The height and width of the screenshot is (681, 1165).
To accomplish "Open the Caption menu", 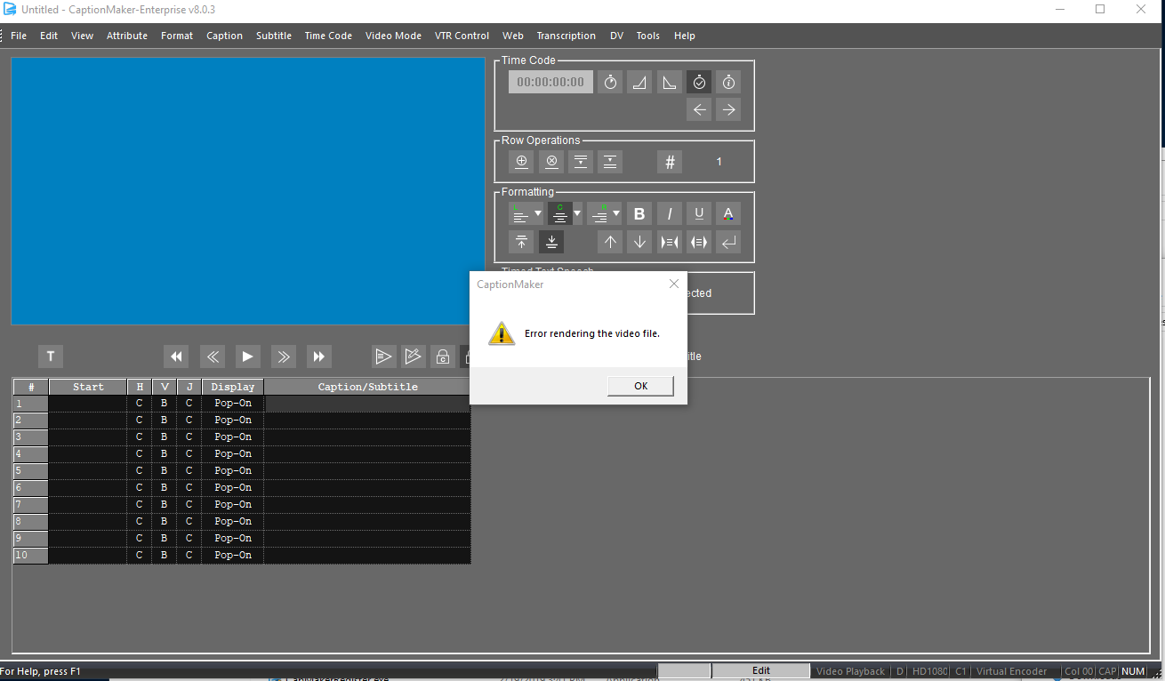I will click(225, 36).
